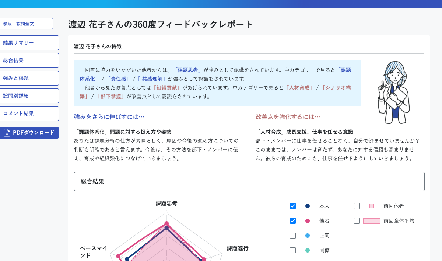The width and height of the screenshot is (442, 261).
Task: Open the 強みと課題 sidebar item
Action: coord(29,78)
